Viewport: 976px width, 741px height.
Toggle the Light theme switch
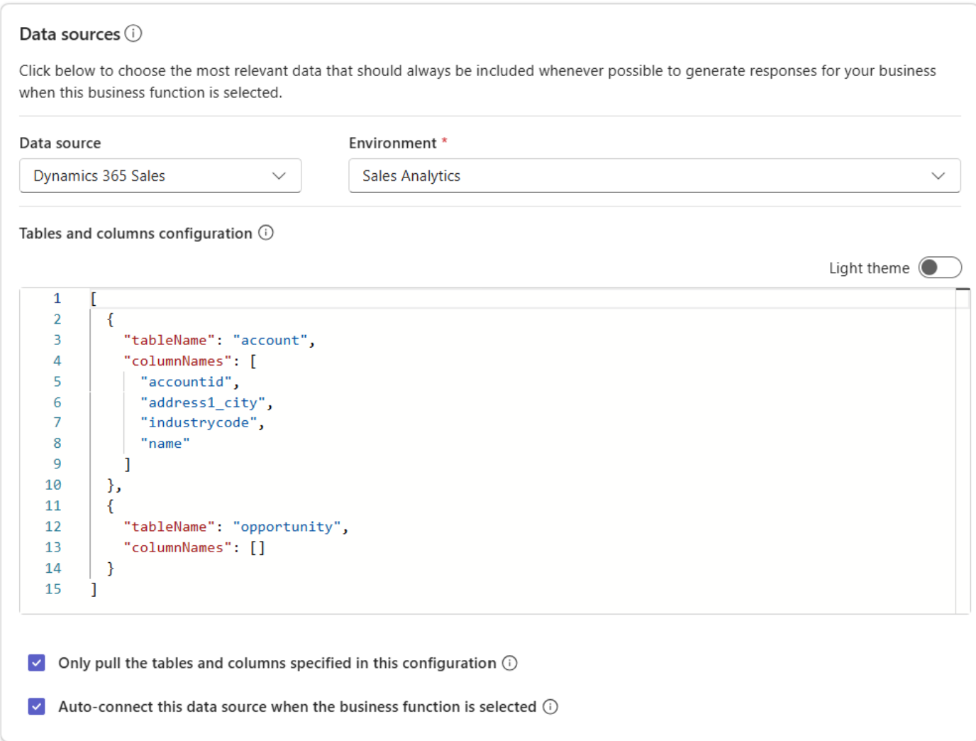point(939,268)
